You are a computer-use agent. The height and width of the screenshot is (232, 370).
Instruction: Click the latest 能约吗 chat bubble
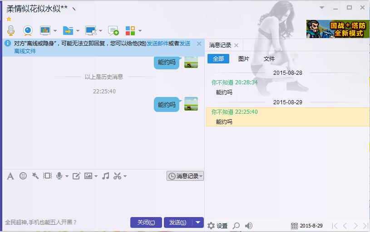(167, 104)
